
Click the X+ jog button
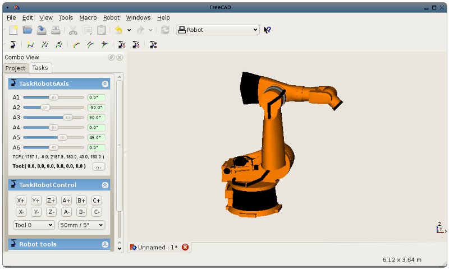click(21, 201)
